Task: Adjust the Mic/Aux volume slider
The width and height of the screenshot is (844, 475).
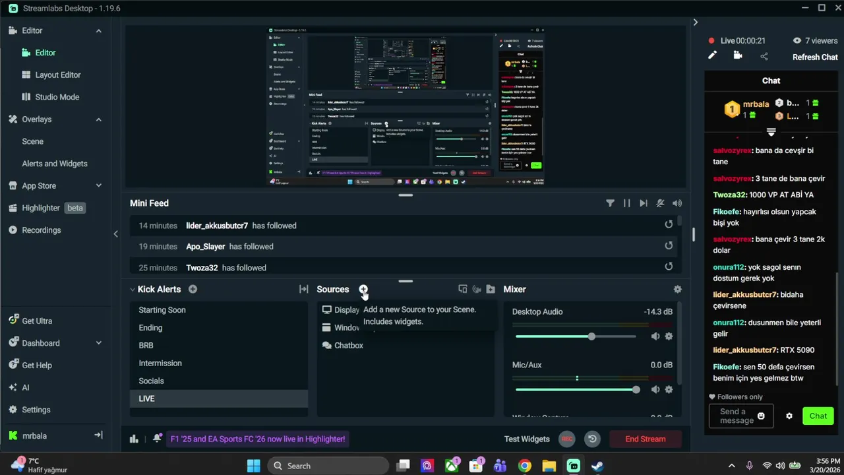Action: tap(576, 389)
